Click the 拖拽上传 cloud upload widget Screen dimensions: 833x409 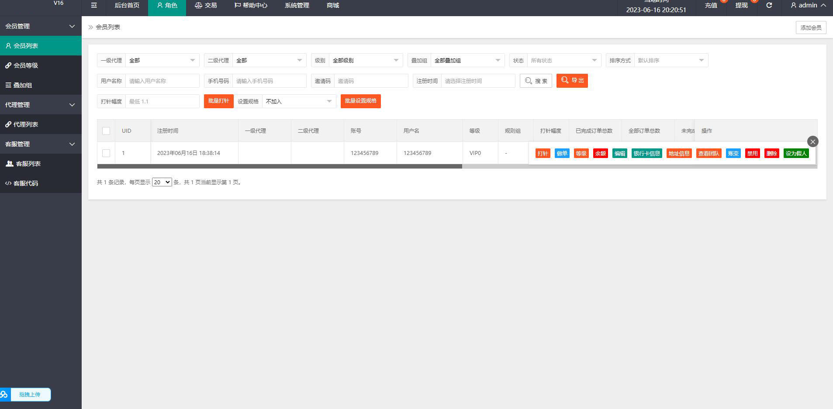pos(26,395)
